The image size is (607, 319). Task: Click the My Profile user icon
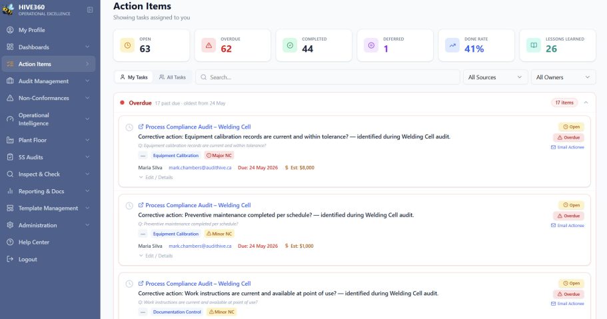click(10, 30)
